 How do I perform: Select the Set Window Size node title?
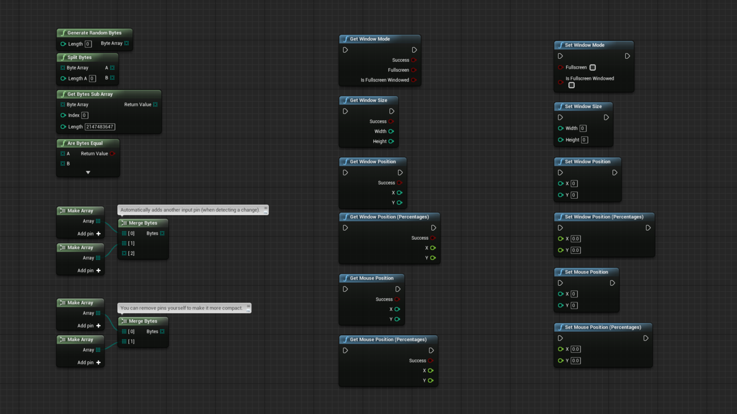[583, 106]
